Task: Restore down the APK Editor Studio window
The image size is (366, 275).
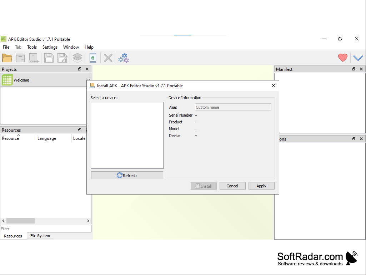Action: click(x=340, y=39)
